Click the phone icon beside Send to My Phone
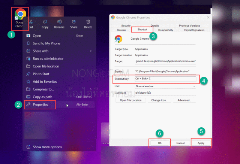Image resolution: width=240 pixels, height=164 pixels. (x=28, y=43)
